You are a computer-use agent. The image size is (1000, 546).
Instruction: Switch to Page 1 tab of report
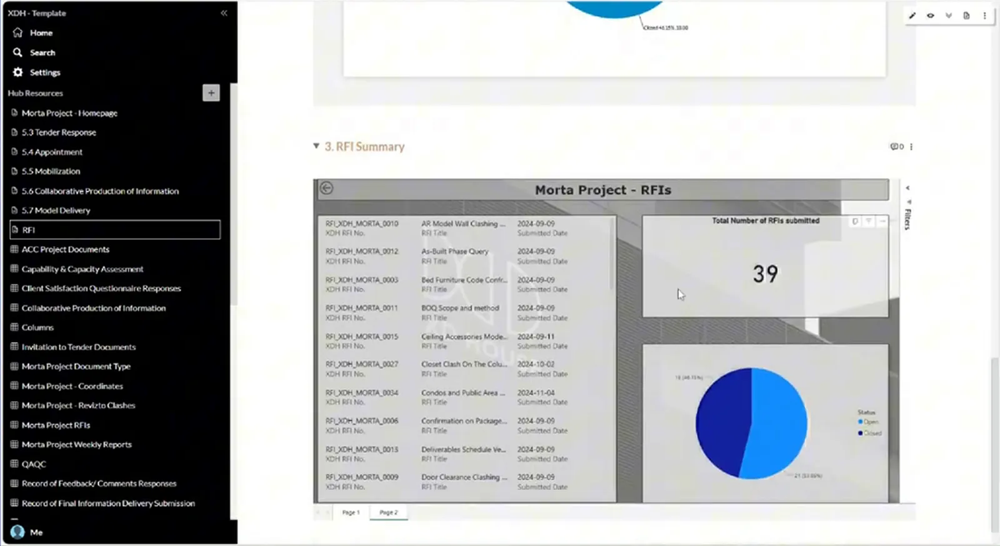click(x=351, y=512)
